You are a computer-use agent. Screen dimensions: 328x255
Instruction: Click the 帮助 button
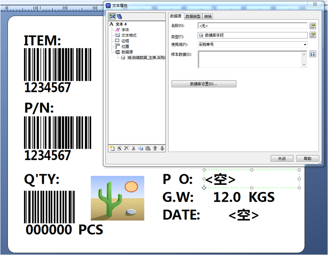point(307,158)
